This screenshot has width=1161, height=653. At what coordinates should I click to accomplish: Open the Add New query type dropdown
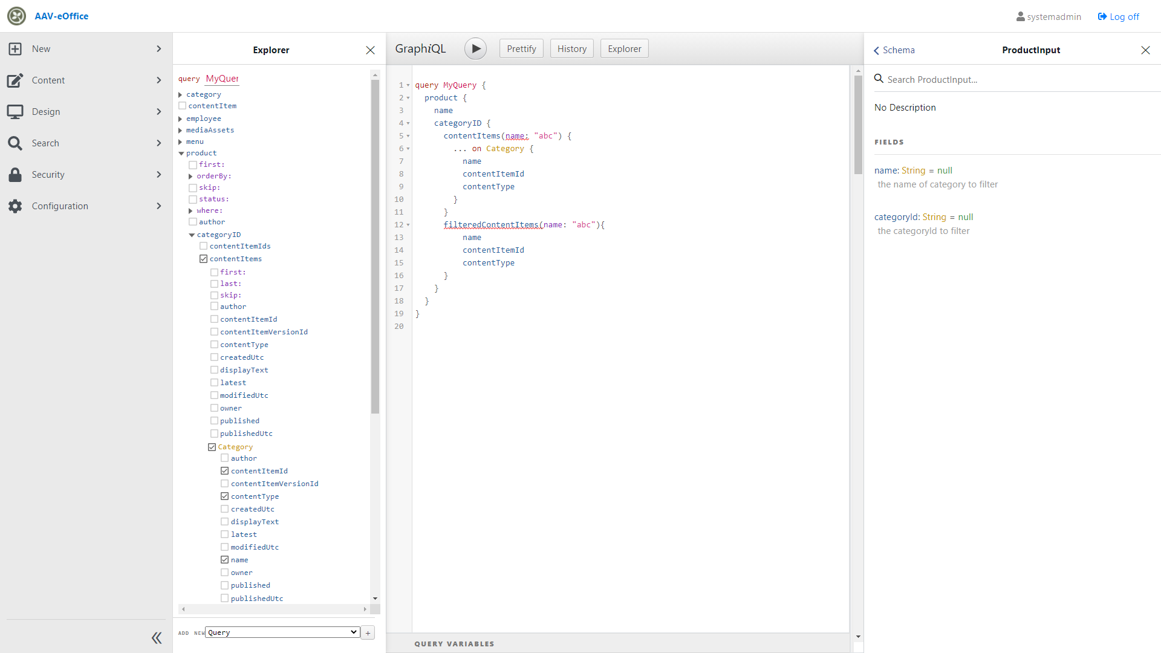click(281, 632)
